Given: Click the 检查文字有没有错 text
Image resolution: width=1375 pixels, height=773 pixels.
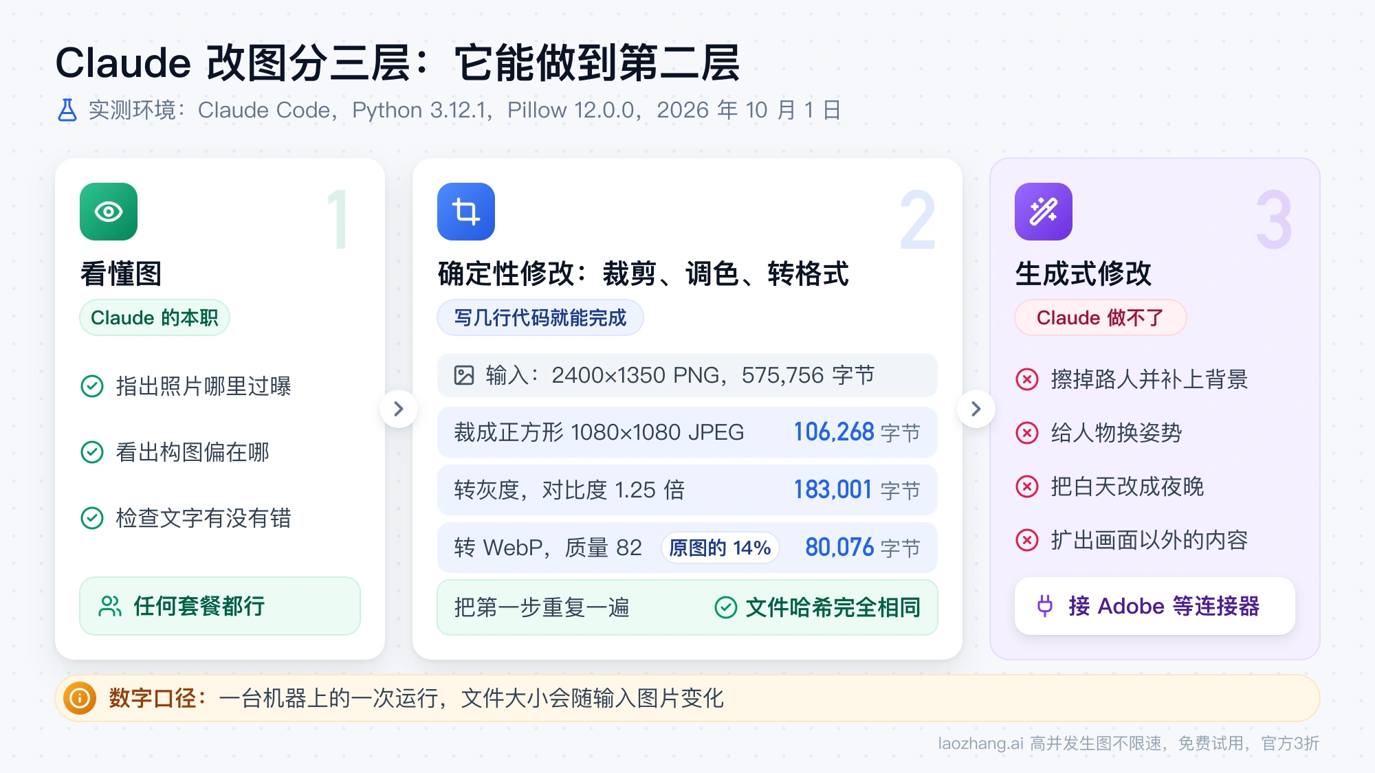Looking at the screenshot, I should pyautogui.click(x=203, y=518).
